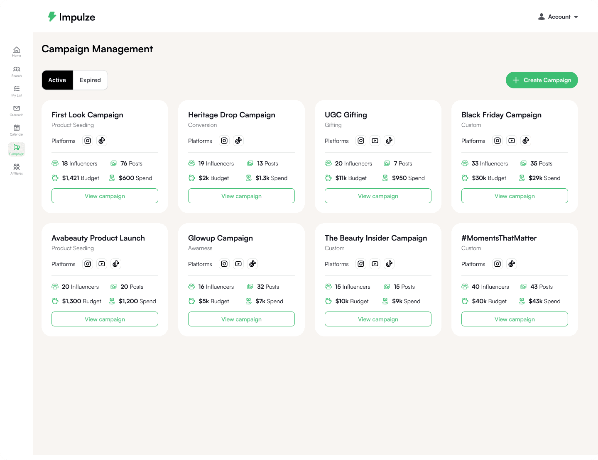The image size is (598, 460).
Task: Click the '32 Posts' stat
Action: click(263, 287)
